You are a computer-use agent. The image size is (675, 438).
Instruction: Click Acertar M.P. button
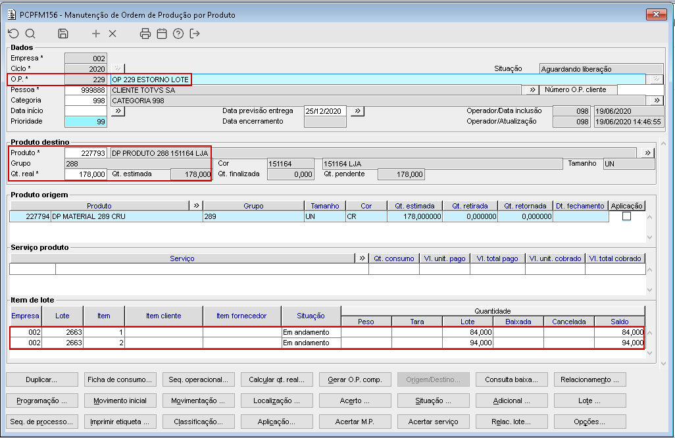[355, 422]
